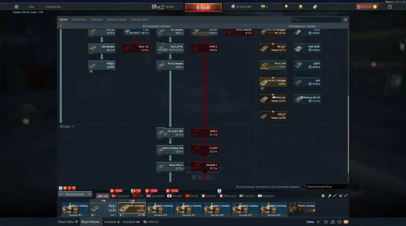
Task: Select the Италия nation
Action: [x=209, y=196]
